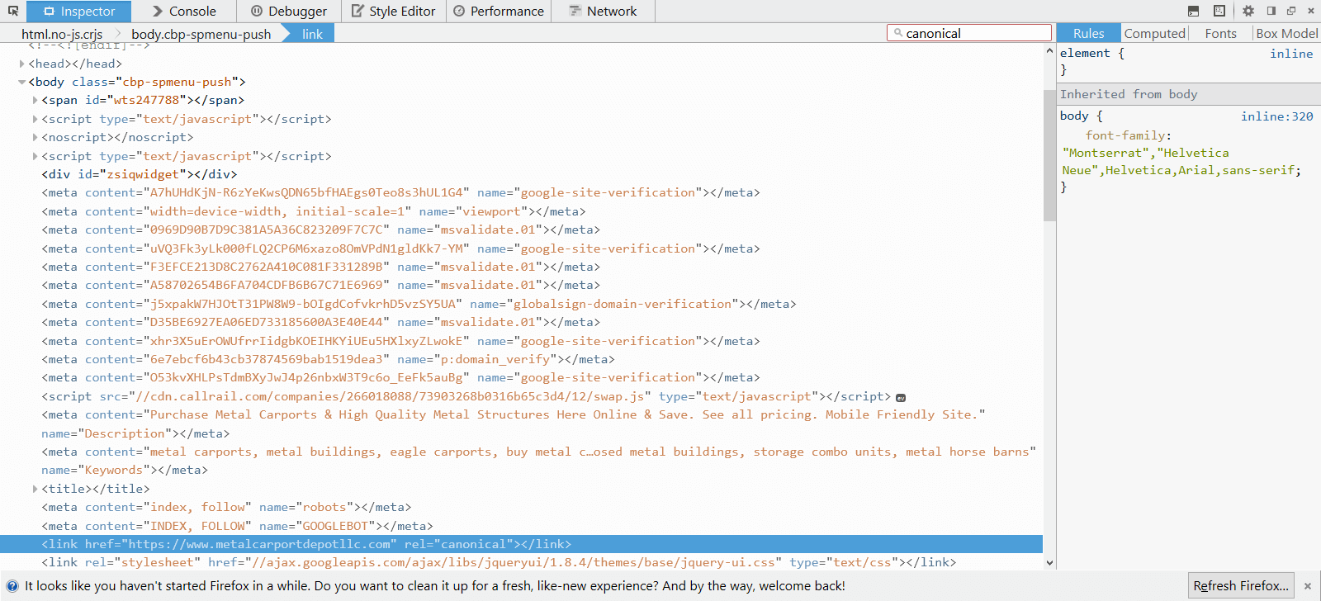Focus the HTML search field containing canonical
The height and width of the screenshot is (601, 1321).
point(968,33)
